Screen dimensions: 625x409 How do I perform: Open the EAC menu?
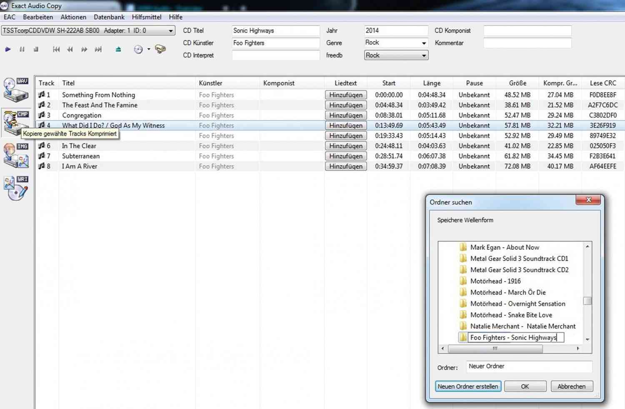(x=10, y=17)
